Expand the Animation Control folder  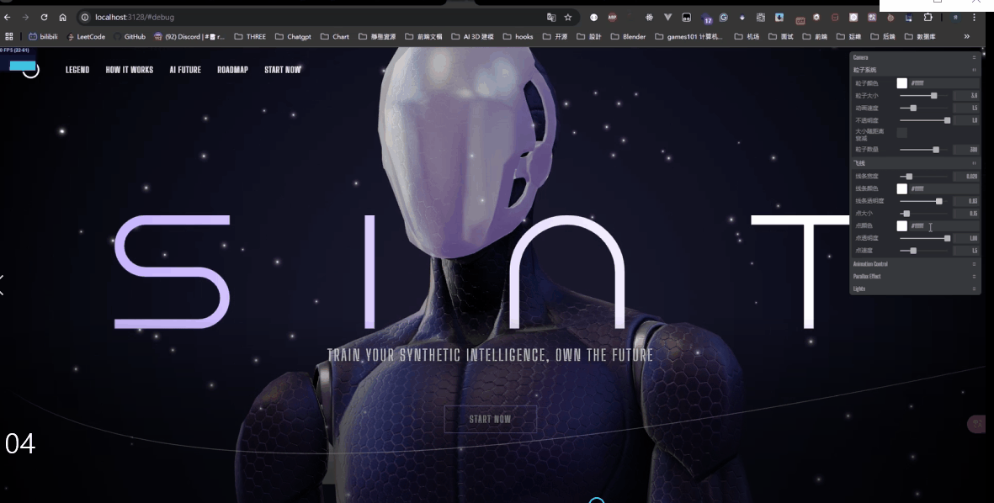click(915, 263)
